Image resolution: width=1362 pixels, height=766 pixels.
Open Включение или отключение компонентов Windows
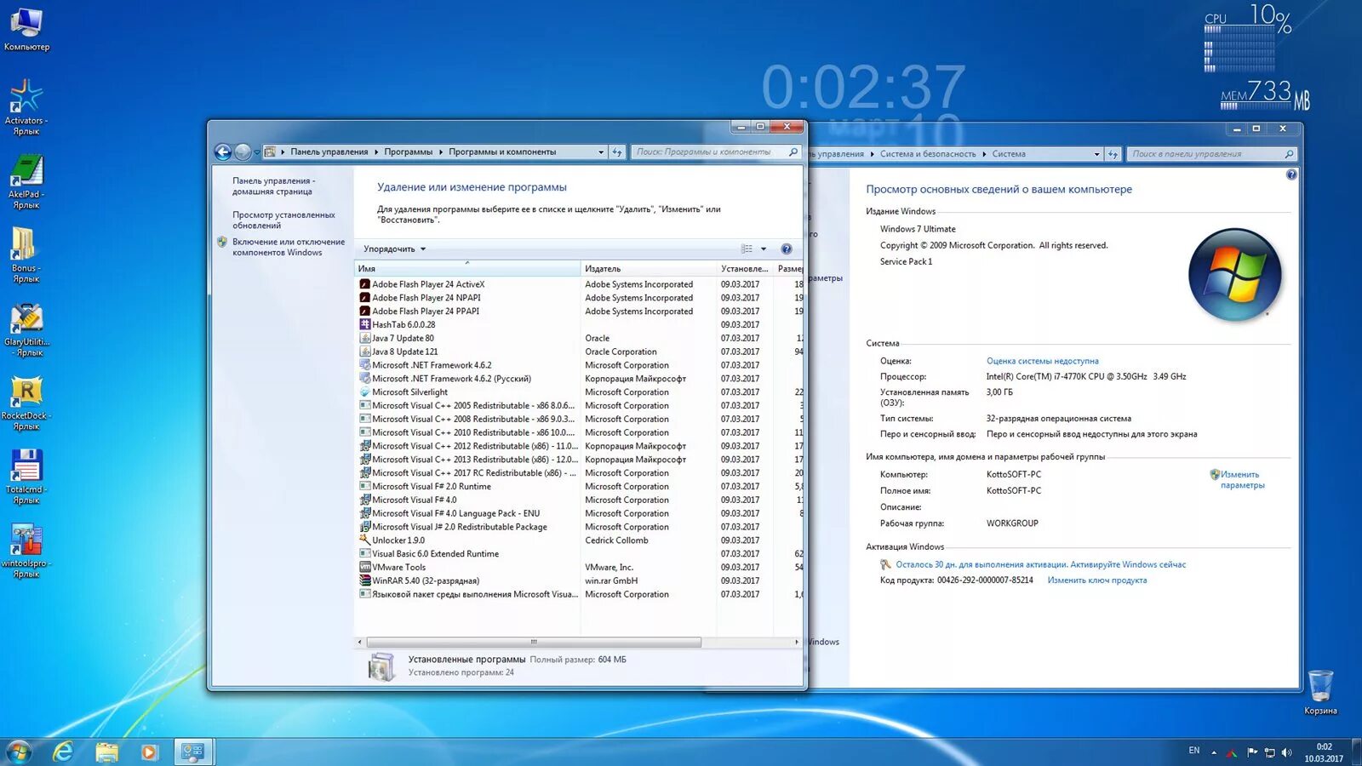(x=289, y=248)
